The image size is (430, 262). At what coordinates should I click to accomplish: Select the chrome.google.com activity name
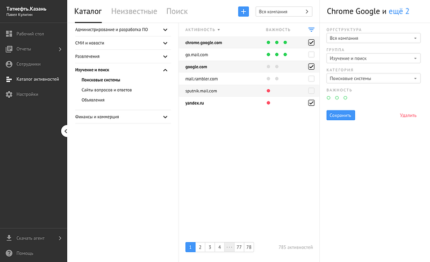point(204,43)
